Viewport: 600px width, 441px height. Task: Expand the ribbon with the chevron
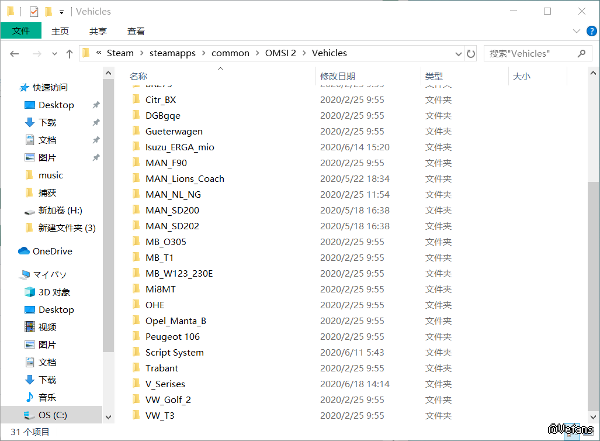576,31
